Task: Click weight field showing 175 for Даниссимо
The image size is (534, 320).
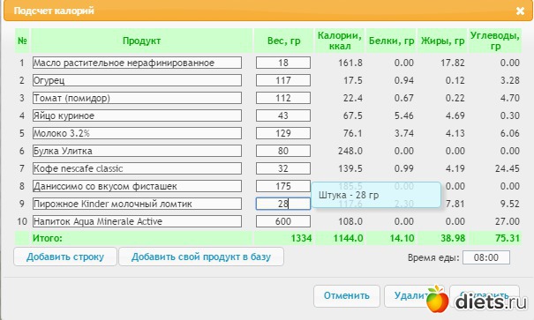Action: (283, 186)
